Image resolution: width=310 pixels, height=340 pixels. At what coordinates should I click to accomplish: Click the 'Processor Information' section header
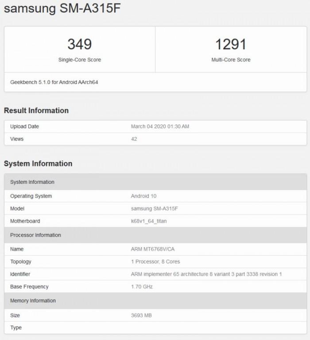tap(155, 235)
